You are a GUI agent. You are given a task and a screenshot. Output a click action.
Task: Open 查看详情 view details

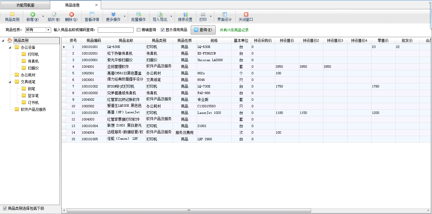(x=92, y=14)
